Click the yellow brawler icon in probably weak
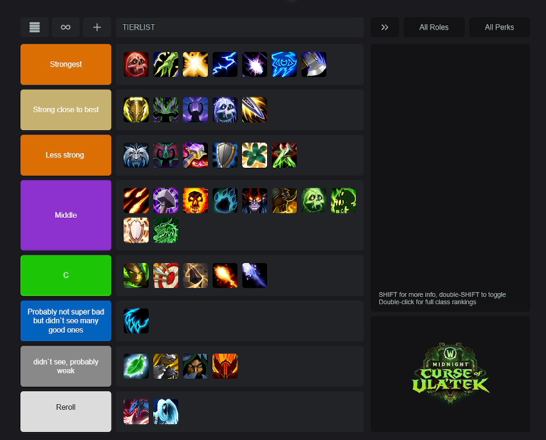The height and width of the screenshot is (440, 546). [166, 366]
